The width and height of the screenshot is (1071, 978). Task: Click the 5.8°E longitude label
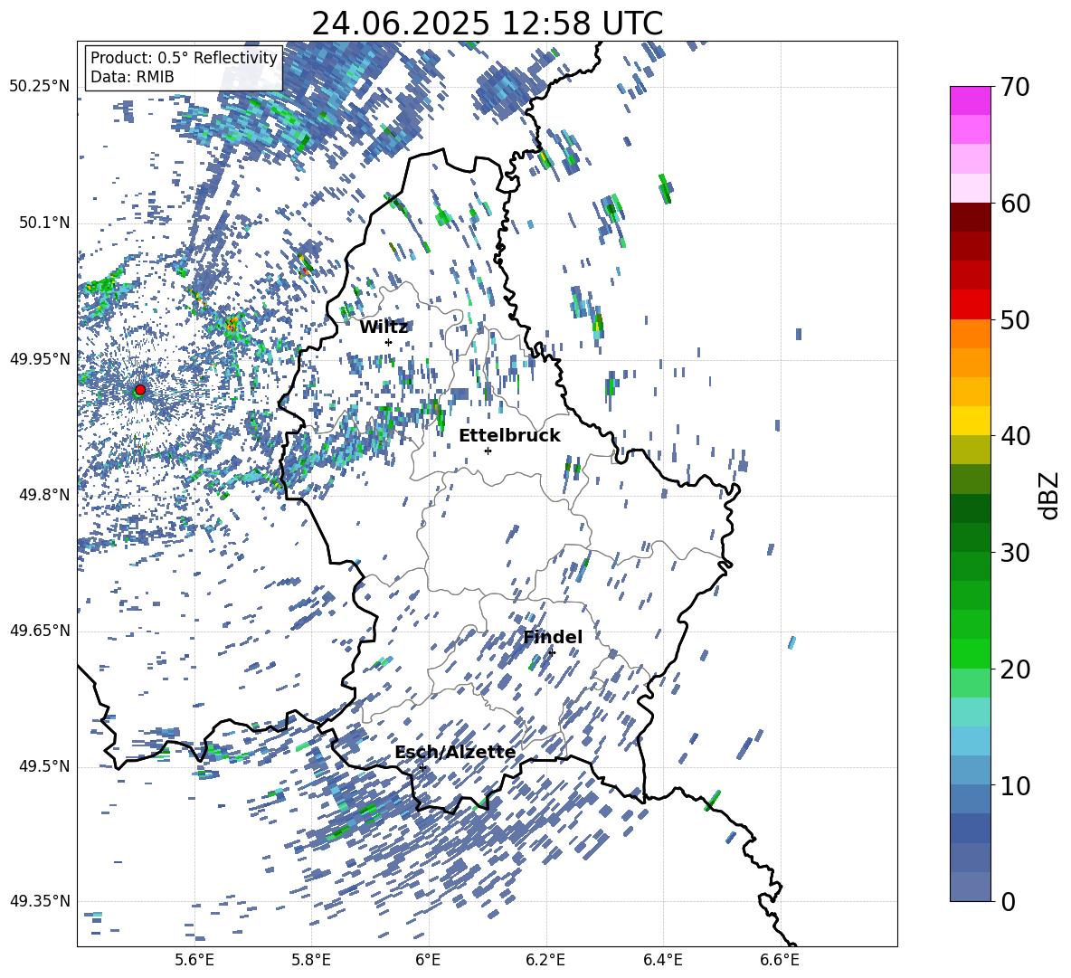point(311,960)
